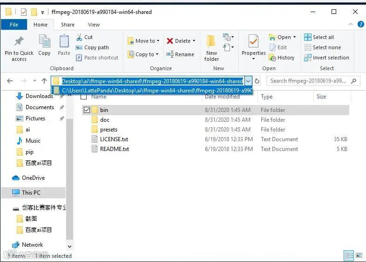This screenshot has width=366, height=262.
Task: Click the Rename button
Action: click(x=180, y=54)
